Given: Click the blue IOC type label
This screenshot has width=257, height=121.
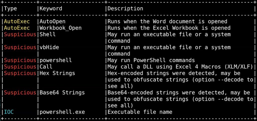Looking at the screenshot, I should 9,112.
